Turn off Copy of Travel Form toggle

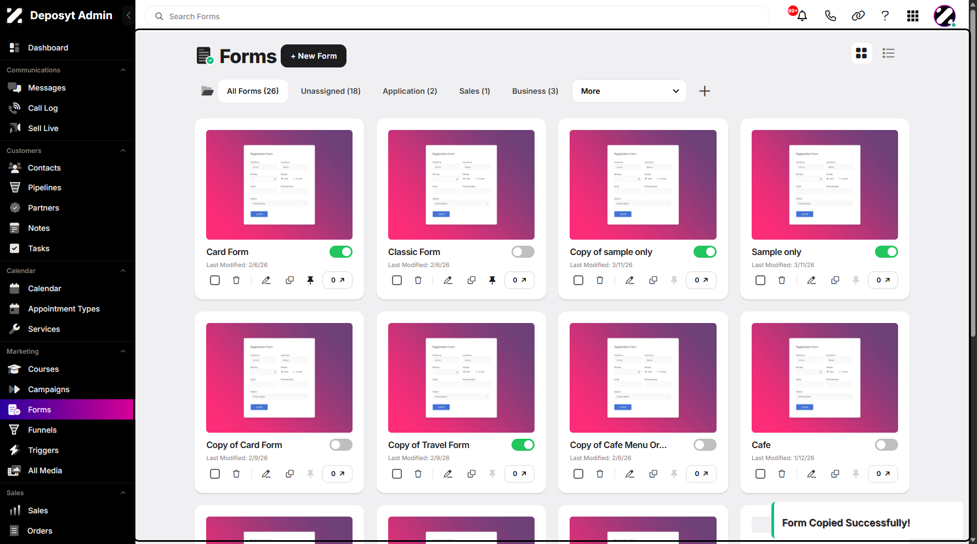pos(523,445)
